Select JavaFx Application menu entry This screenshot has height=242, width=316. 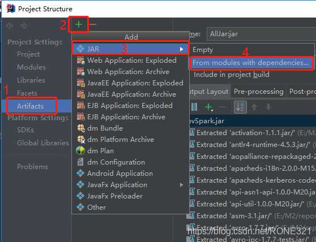(x=130, y=185)
